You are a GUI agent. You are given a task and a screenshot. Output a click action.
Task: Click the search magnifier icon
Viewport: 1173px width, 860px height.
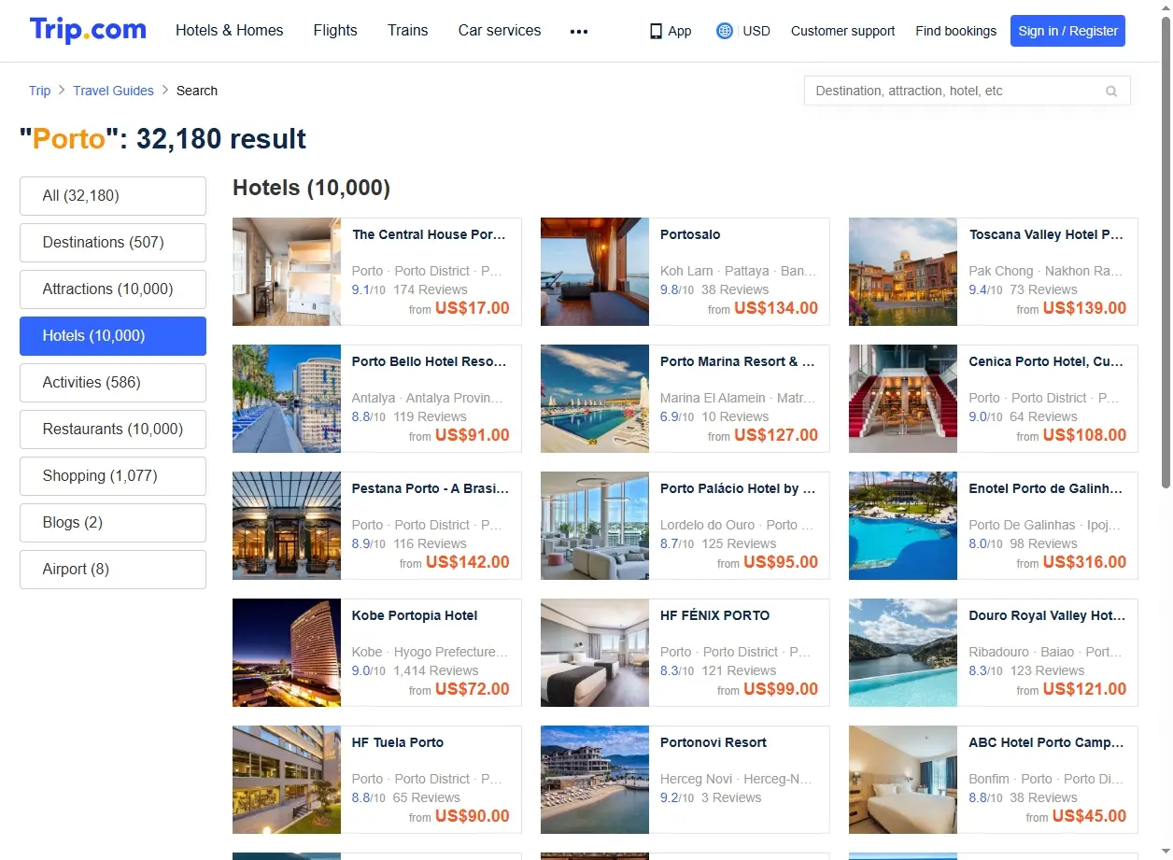(x=1111, y=92)
